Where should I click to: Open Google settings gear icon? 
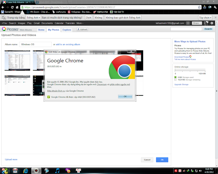coord(212,23)
